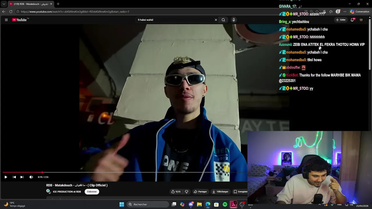The image size is (372, 209).
Task: Reload the page
Action: click(11, 12)
